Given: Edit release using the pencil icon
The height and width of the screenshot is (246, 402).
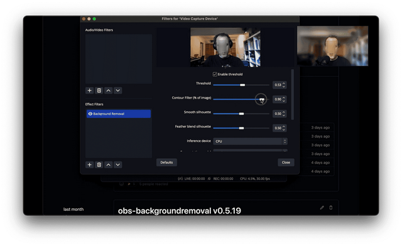Looking at the screenshot, I should point(322,208).
